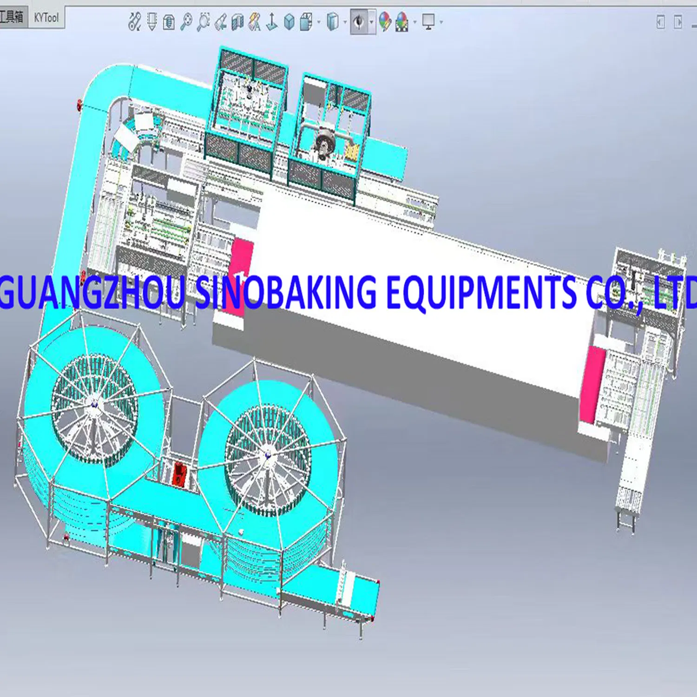Open the Hide/Show Items dropdown arrow
Viewport: 697px width, 697px height.
coord(371,22)
